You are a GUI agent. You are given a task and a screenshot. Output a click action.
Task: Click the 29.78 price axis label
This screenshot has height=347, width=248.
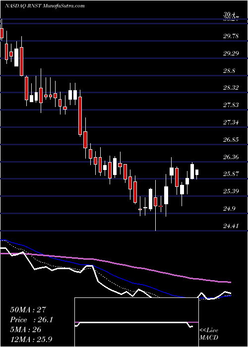(231, 36)
